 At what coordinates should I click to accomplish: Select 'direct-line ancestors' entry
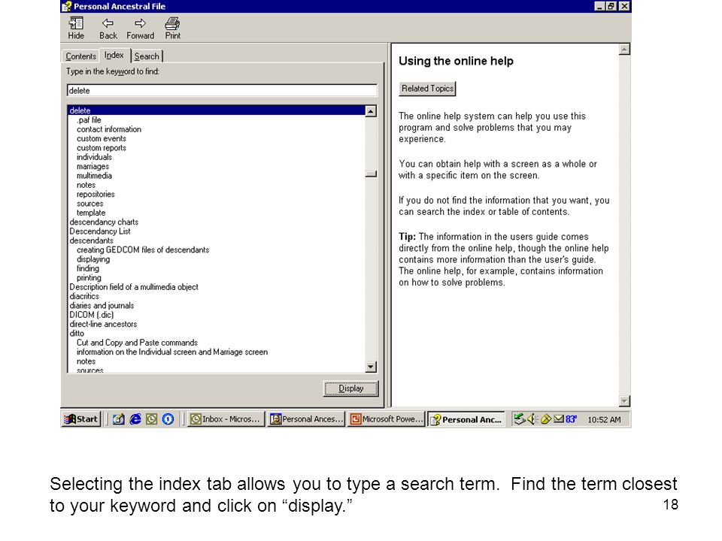coord(103,324)
